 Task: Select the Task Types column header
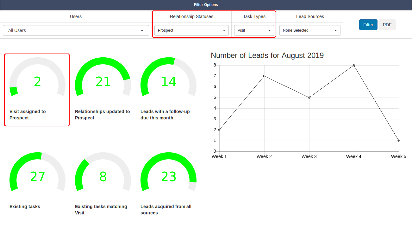coord(254,16)
